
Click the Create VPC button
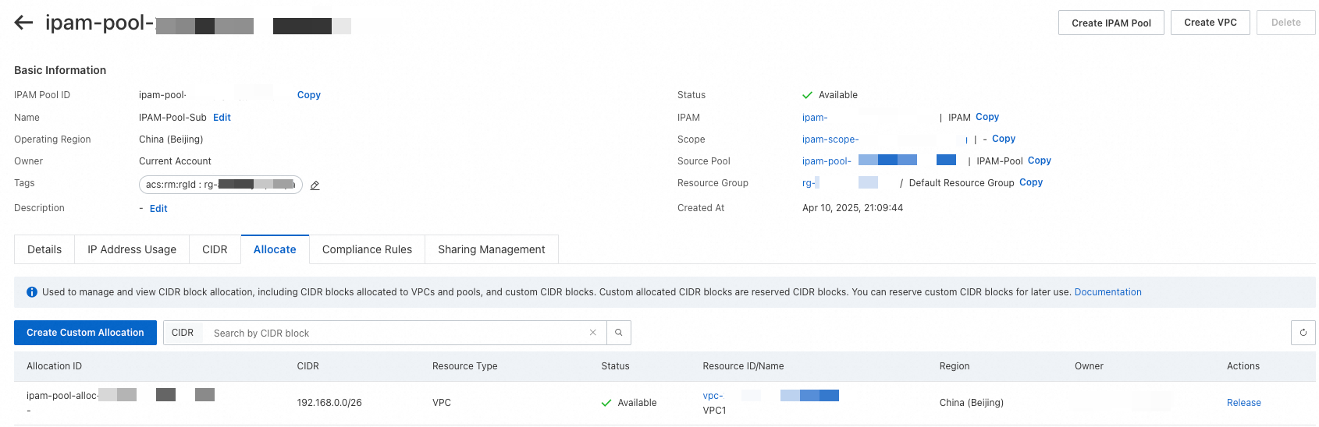tap(1210, 23)
